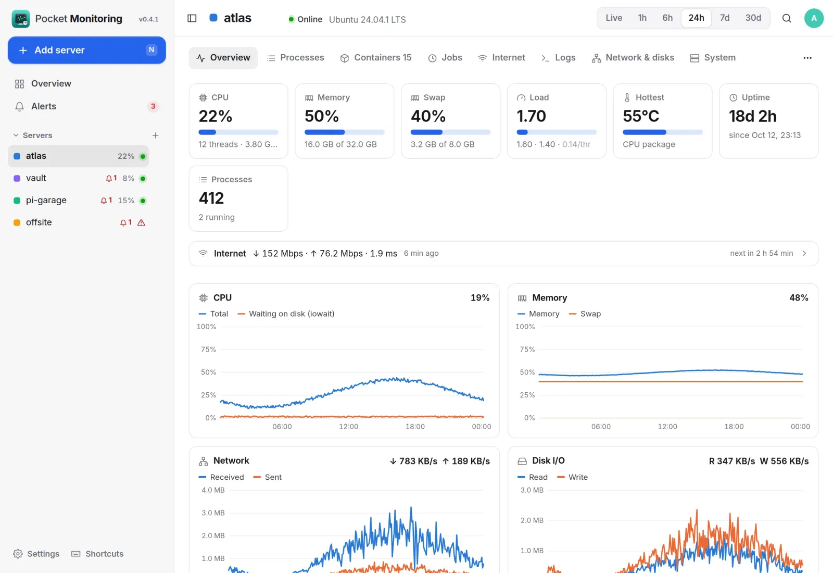This screenshot has height=573, width=833.
Task: Select the vault server row
Action: tap(79, 178)
